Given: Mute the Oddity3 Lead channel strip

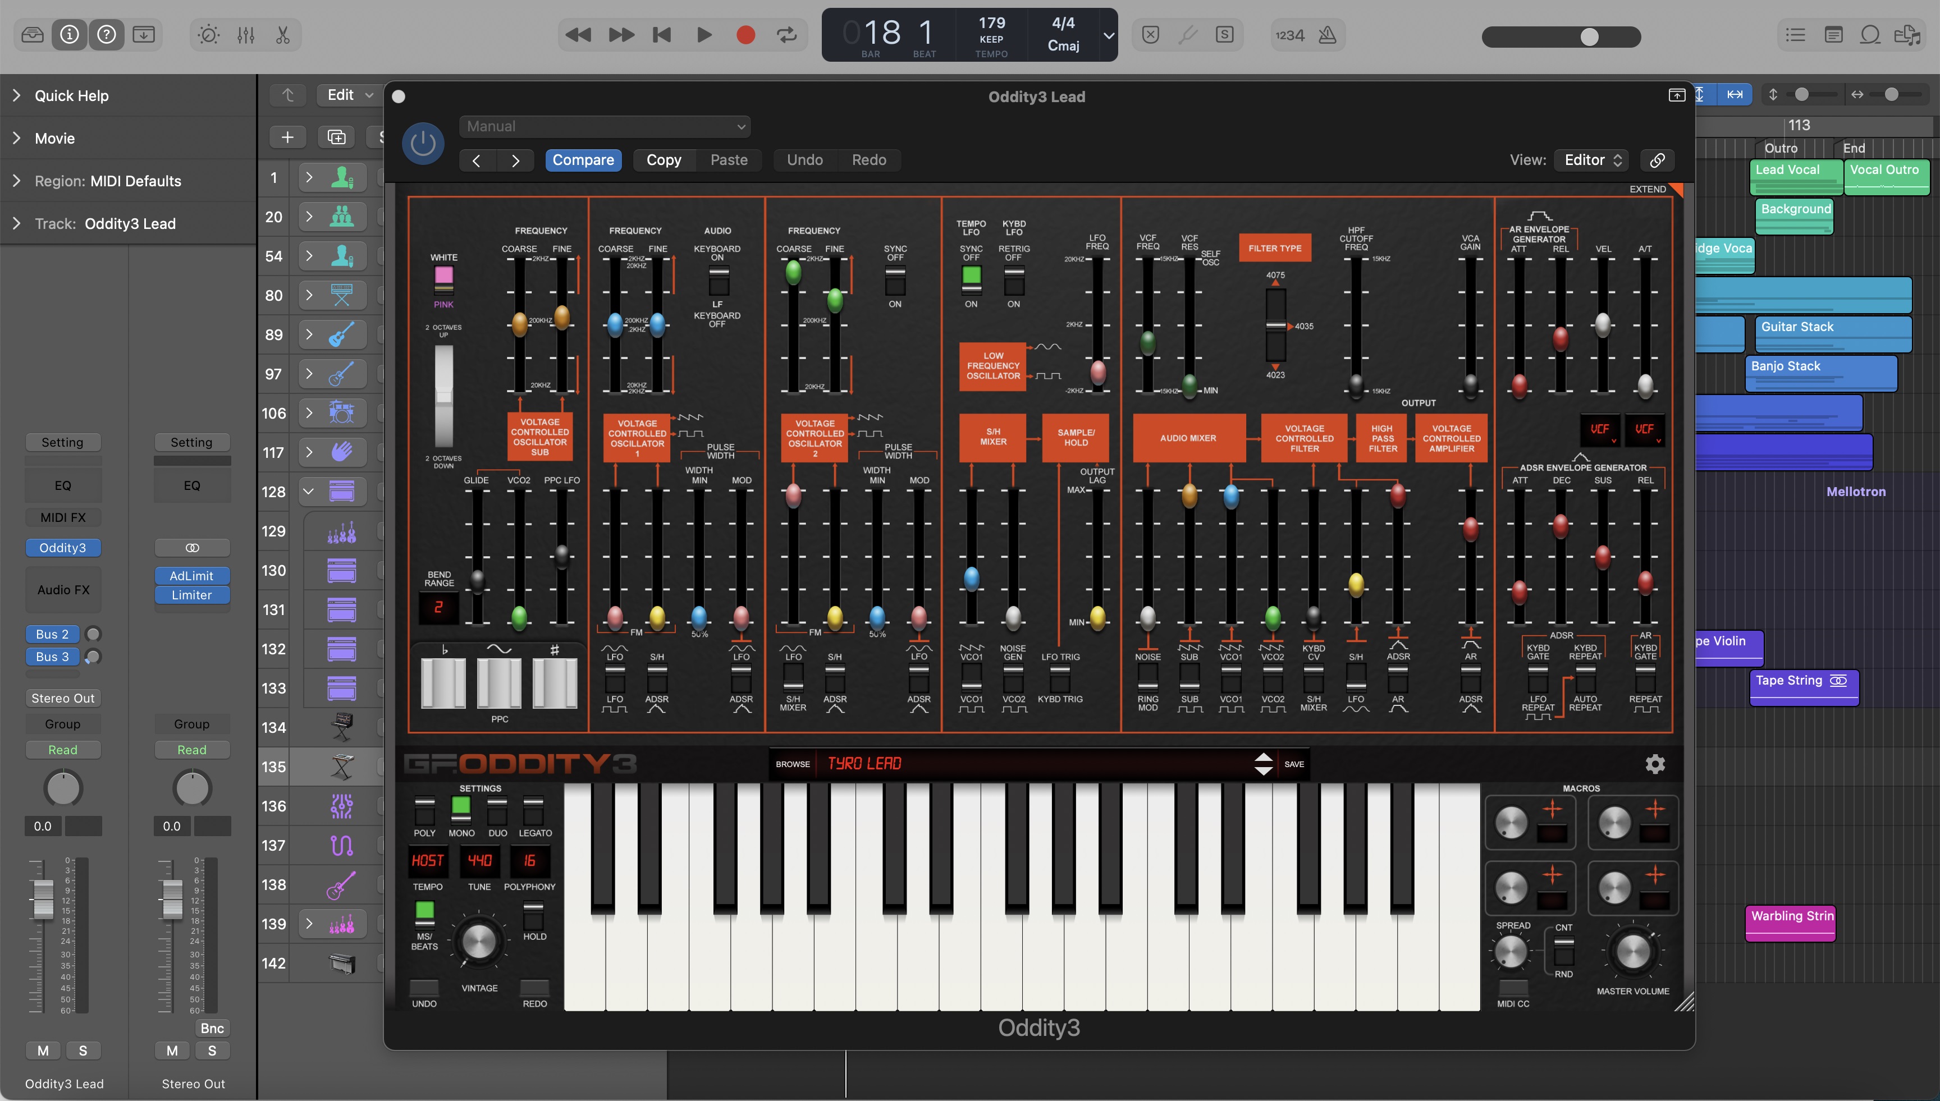Looking at the screenshot, I should click(x=43, y=1050).
